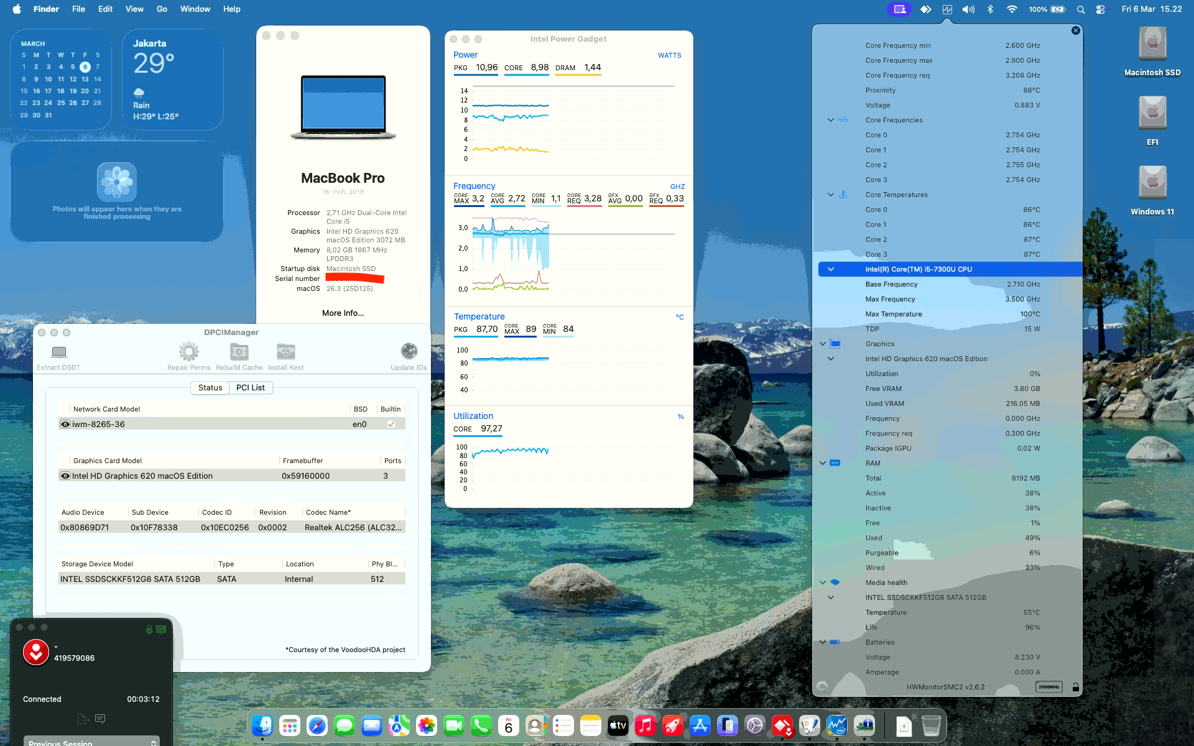The width and height of the screenshot is (1194, 746).
Task: Select Realtek ALC256 codec name cell
Action: pyautogui.click(x=353, y=527)
